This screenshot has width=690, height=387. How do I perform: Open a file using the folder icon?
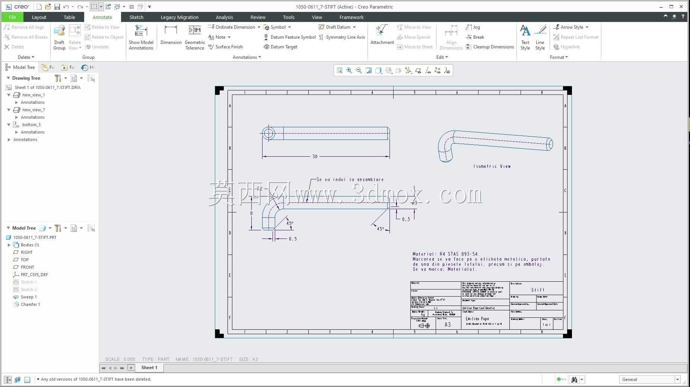point(48,7)
